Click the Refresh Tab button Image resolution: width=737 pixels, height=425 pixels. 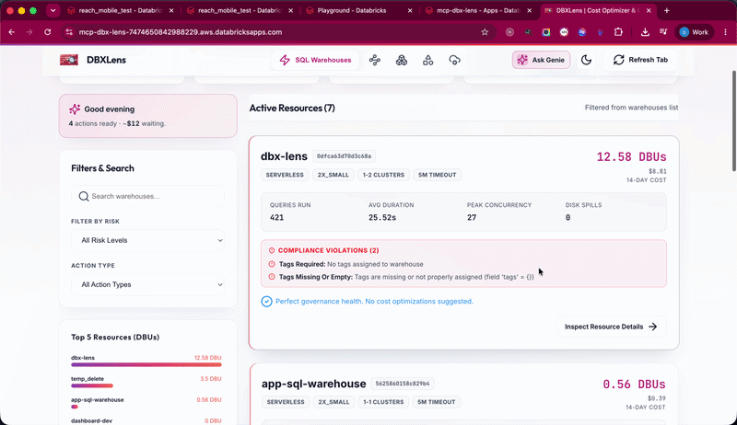tap(640, 60)
